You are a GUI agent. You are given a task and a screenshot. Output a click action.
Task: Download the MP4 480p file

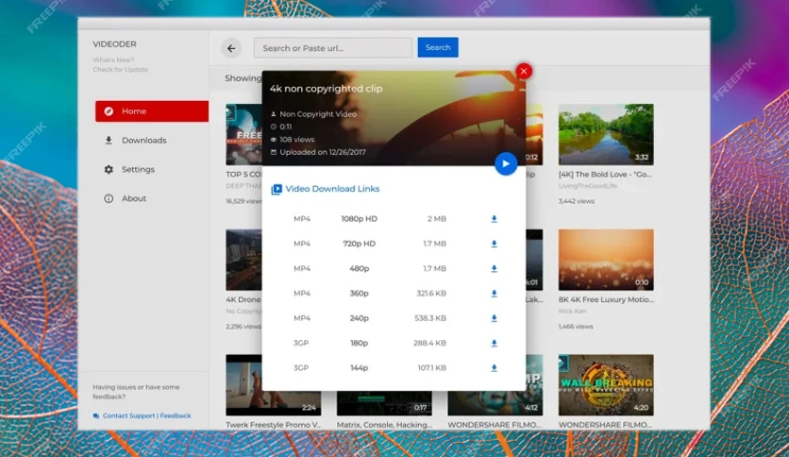495,269
